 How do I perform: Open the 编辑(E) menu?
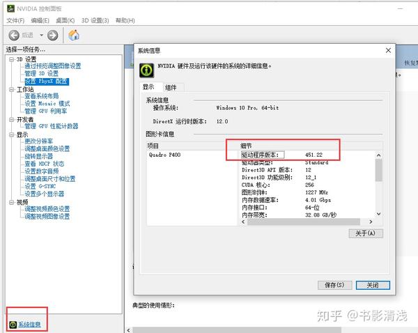[x=40, y=20]
